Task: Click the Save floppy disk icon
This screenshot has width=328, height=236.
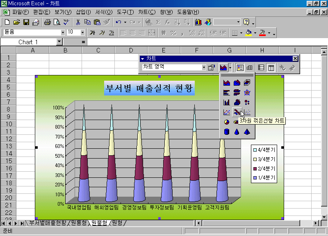Action: 26,22
